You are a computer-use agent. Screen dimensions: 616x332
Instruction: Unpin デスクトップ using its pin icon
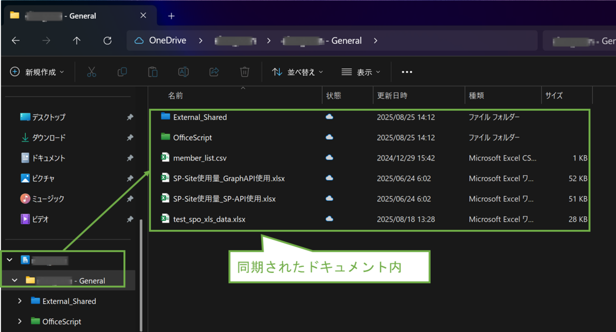[130, 118]
